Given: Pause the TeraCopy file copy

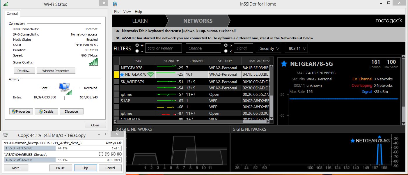Looking at the screenshot, I should click(61, 168).
